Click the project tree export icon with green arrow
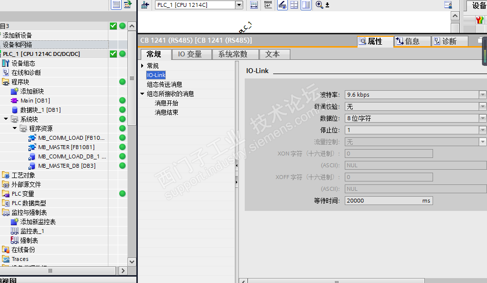The width and height of the screenshot is (487, 283). 128,5
